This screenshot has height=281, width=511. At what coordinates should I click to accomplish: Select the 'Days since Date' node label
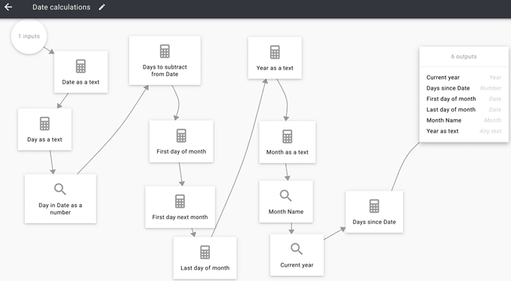point(374,221)
